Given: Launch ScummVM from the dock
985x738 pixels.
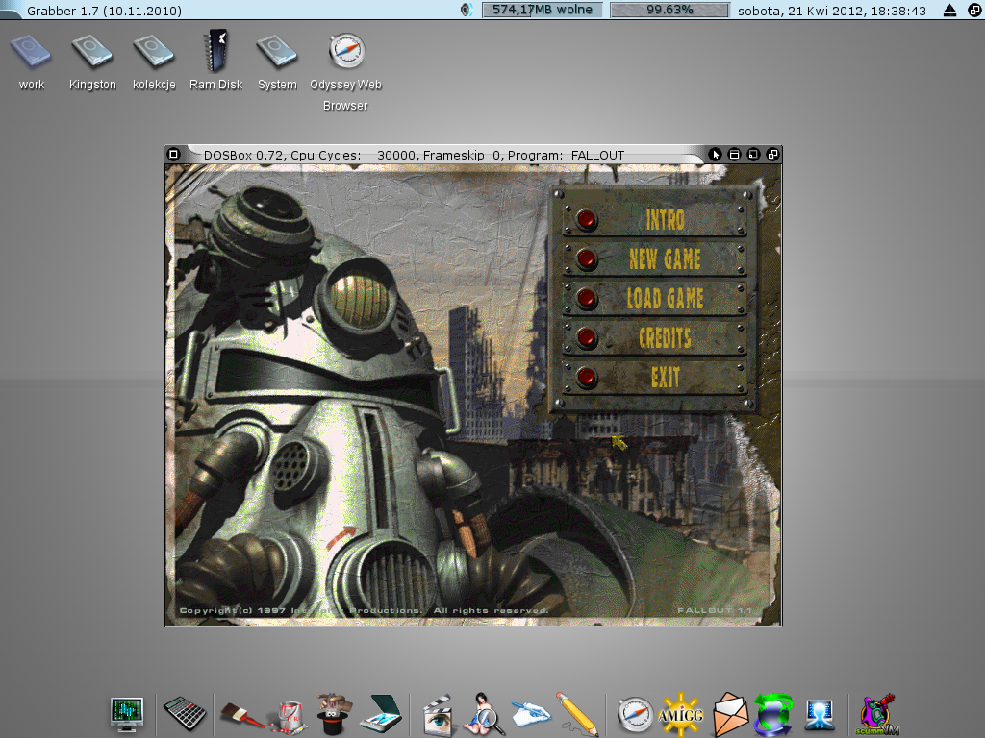Looking at the screenshot, I should (x=877, y=714).
